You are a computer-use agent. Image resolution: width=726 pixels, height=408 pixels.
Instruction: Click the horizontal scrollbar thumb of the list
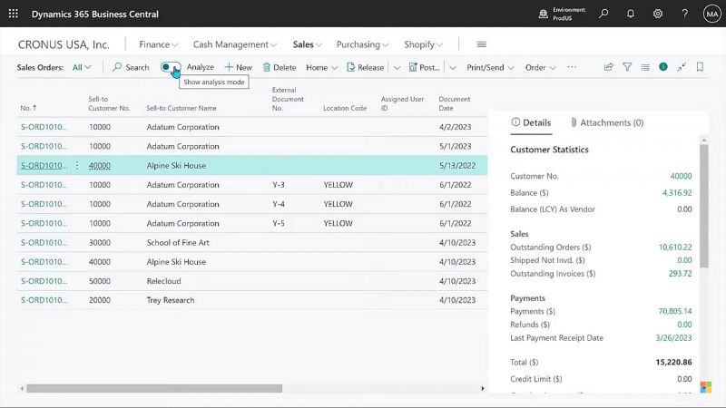point(154,389)
